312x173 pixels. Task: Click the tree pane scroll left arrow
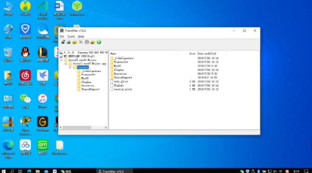click(61, 127)
